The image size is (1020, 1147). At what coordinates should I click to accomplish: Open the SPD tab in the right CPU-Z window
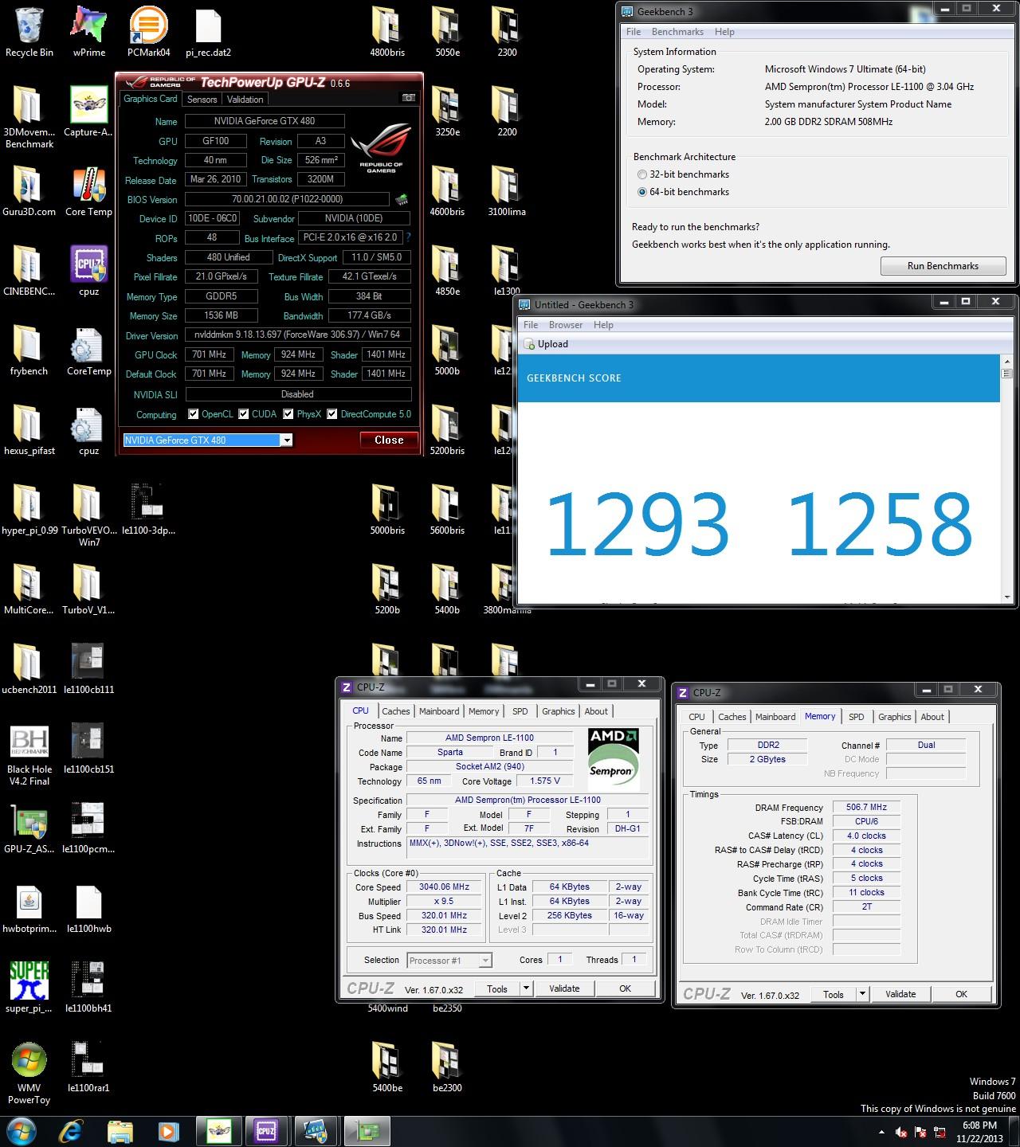tap(857, 717)
